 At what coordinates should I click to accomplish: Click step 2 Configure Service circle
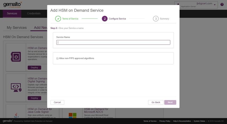[105, 19]
